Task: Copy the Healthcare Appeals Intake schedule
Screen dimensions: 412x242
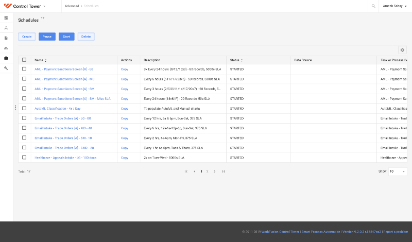Action: click(125, 158)
